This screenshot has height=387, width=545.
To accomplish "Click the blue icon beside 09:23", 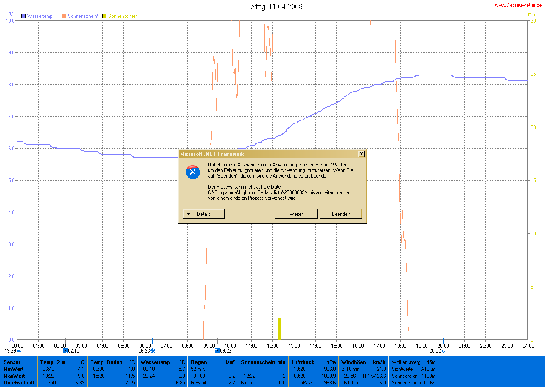I will (x=217, y=351).
